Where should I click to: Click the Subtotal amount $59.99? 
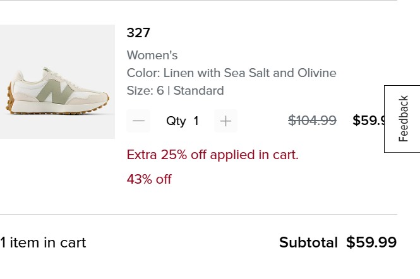click(x=371, y=242)
